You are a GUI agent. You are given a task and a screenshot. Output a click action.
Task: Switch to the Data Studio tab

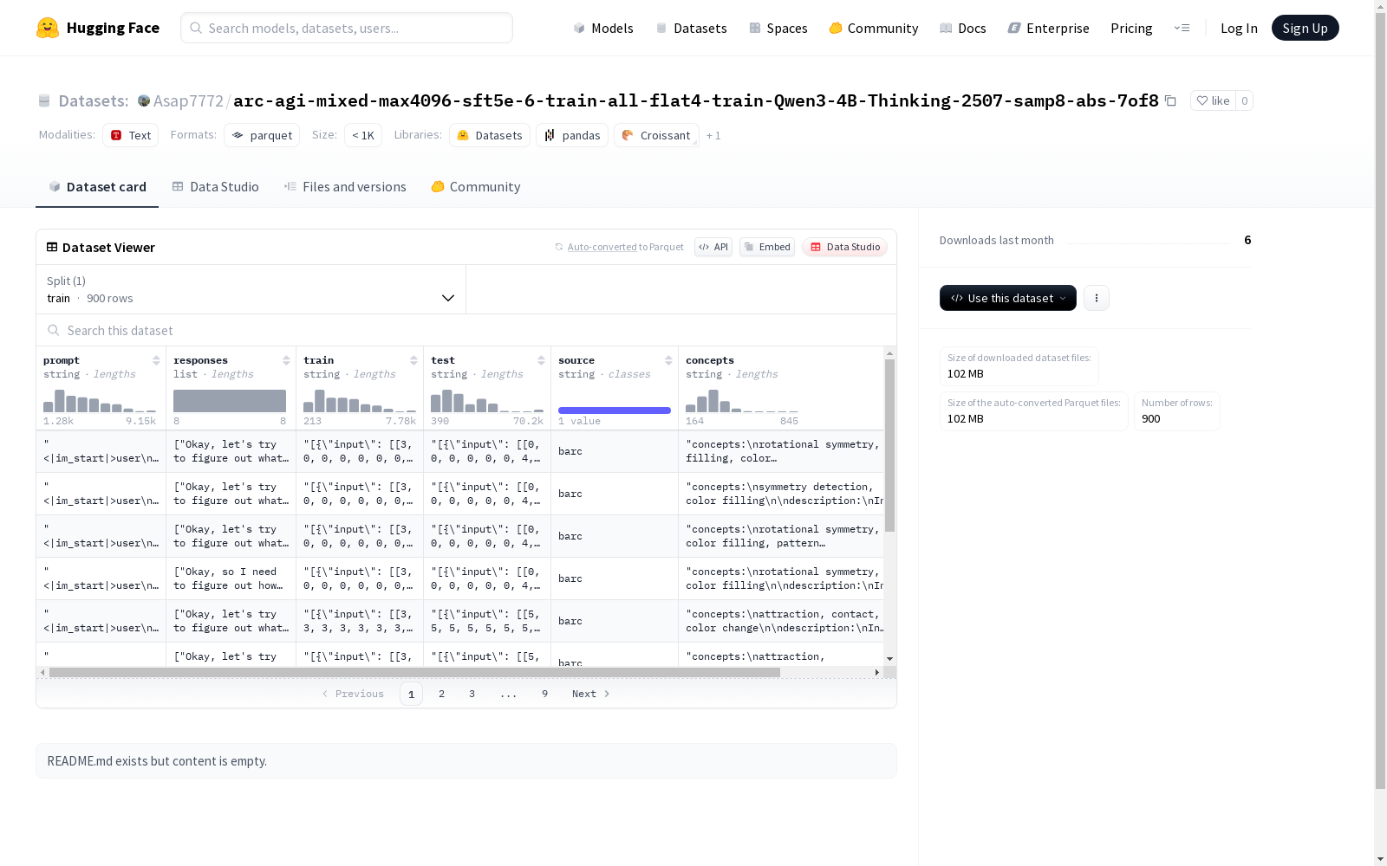tap(215, 186)
